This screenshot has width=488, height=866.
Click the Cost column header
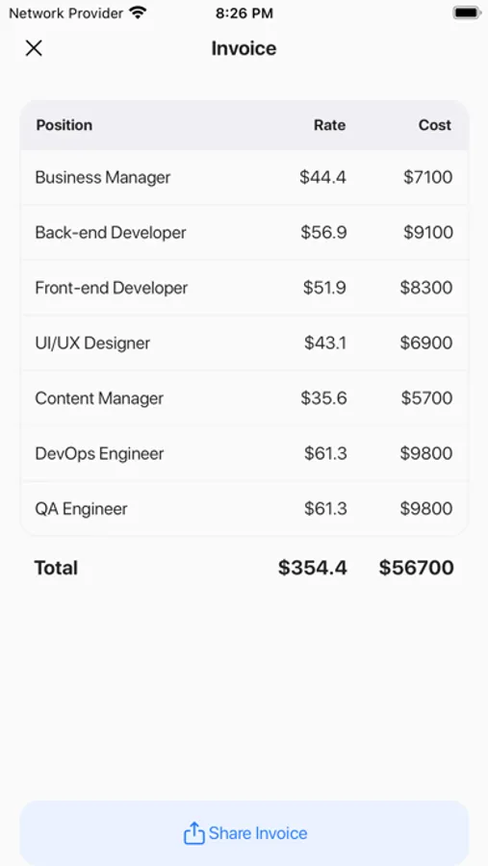coord(435,125)
